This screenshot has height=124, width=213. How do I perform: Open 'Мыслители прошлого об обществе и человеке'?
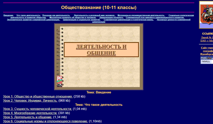[x=73, y=17]
